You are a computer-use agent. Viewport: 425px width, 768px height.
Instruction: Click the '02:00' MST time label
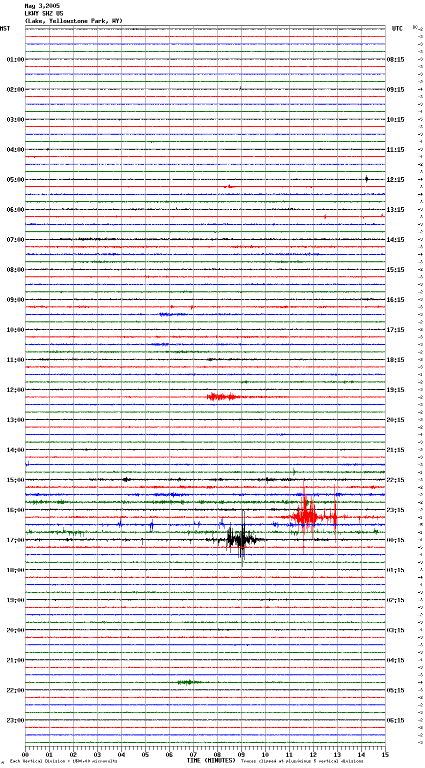pyautogui.click(x=15, y=90)
